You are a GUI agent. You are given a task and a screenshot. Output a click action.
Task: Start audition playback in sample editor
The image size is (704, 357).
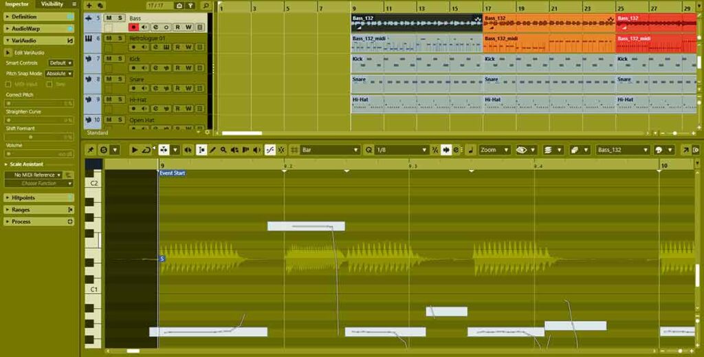134,150
